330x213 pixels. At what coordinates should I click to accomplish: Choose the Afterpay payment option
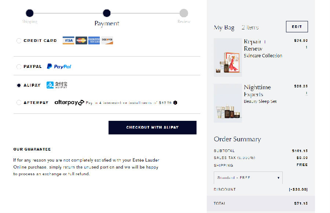click(19, 102)
